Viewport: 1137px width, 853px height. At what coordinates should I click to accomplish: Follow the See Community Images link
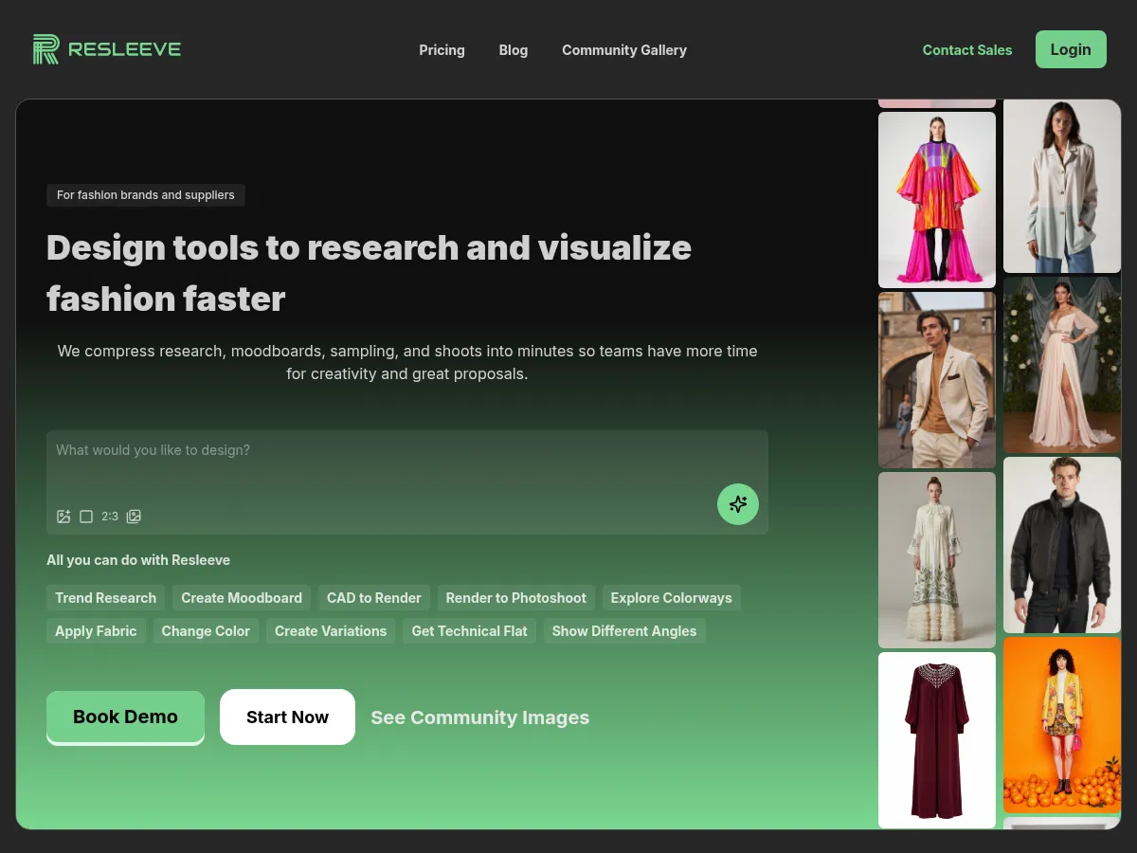479,717
